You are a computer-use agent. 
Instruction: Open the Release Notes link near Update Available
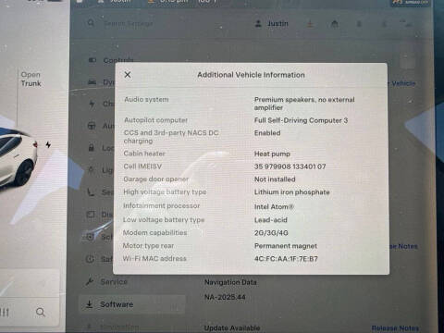(x=395, y=327)
